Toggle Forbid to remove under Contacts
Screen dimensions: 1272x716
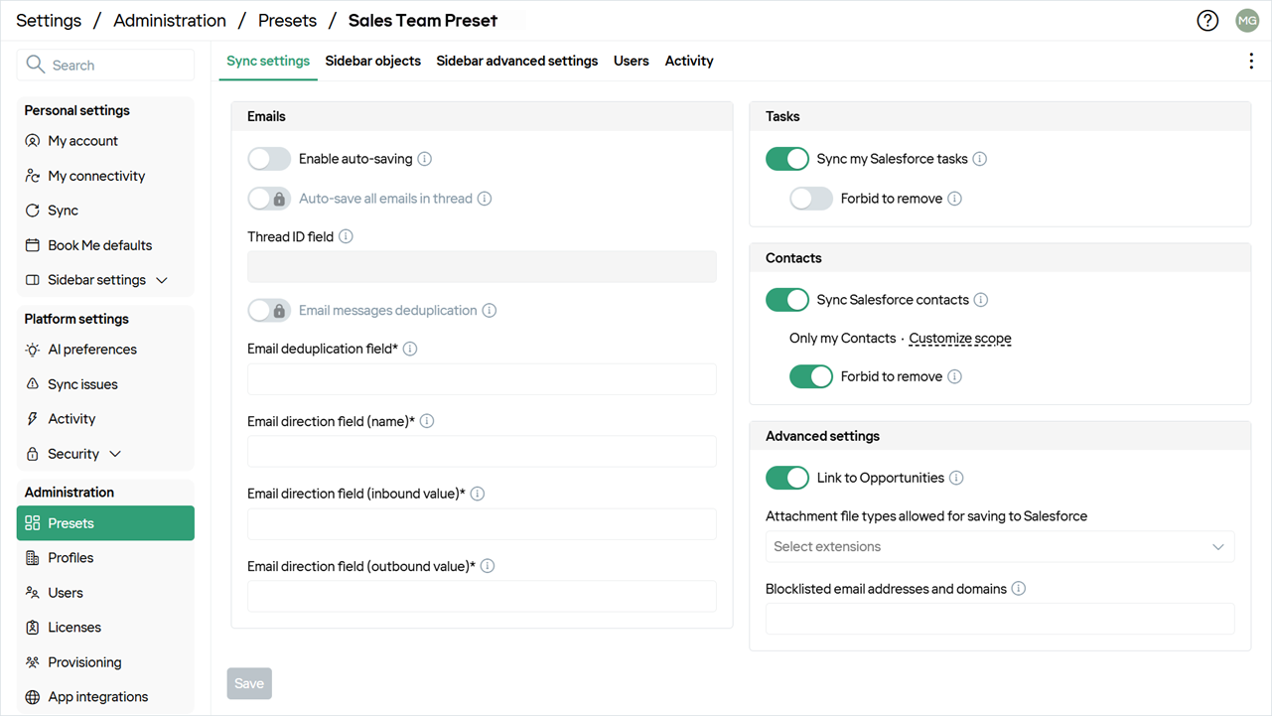tap(811, 376)
